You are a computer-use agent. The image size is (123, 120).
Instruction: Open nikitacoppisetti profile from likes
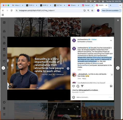point(84,90)
